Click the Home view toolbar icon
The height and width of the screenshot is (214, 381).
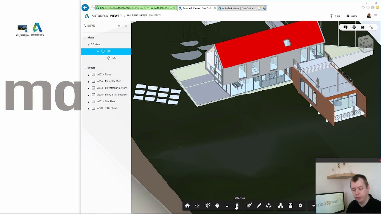click(x=187, y=206)
